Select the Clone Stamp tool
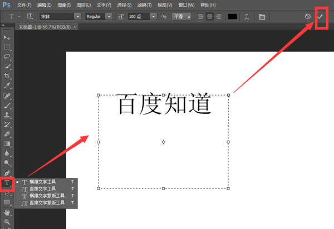334x229 pixels. 7,115
